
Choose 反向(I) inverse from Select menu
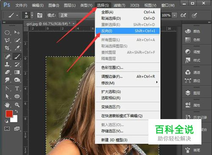(128, 31)
